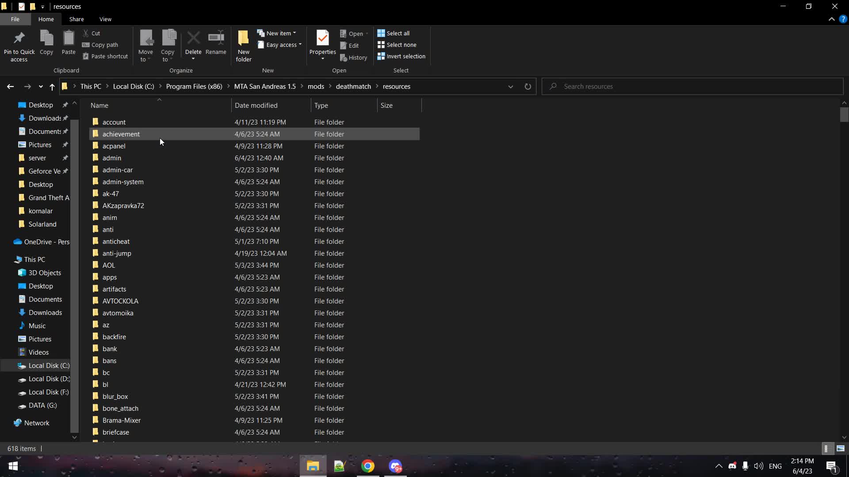849x477 pixels.
Task: Click the Delete icon in the ribbon
Action: pyautogui.click(x=193, y=38)
